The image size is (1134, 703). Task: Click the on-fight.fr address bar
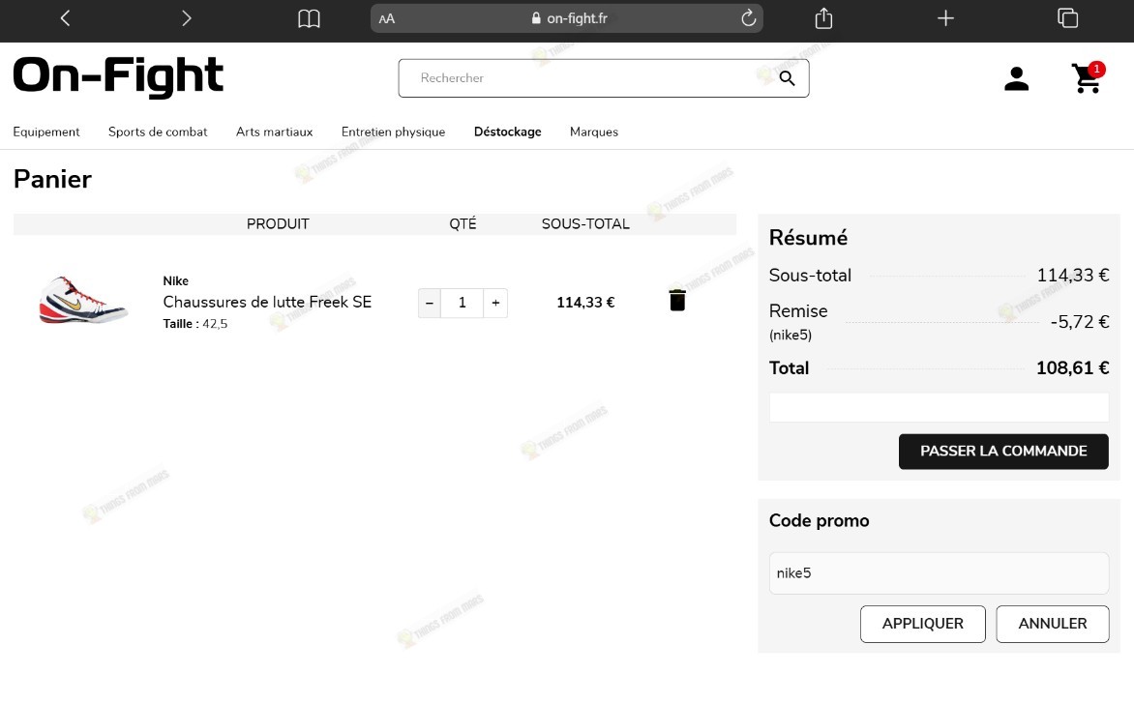[566, 18]
